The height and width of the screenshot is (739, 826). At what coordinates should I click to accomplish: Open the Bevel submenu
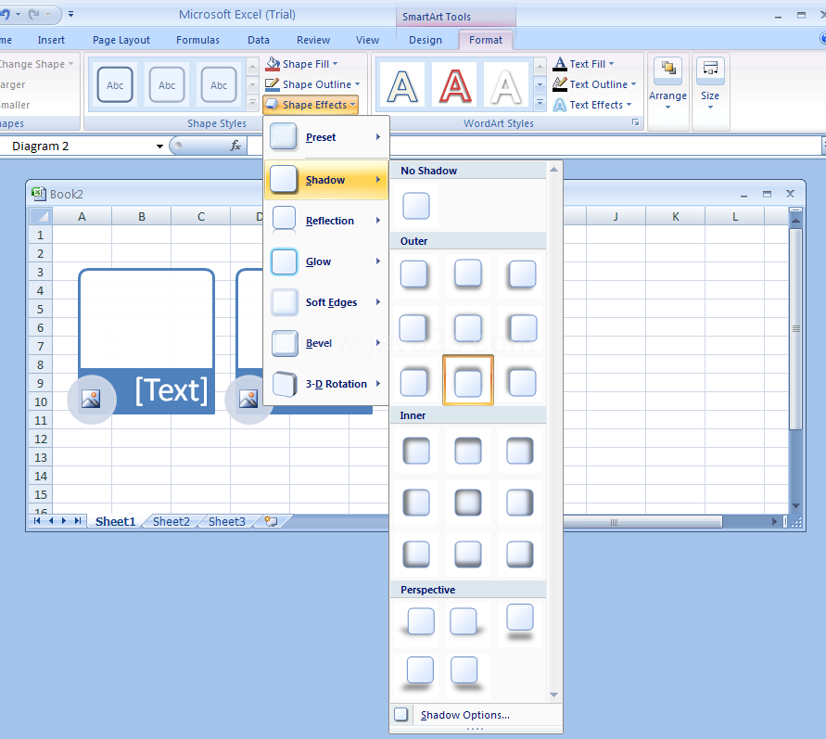[326, 343]
